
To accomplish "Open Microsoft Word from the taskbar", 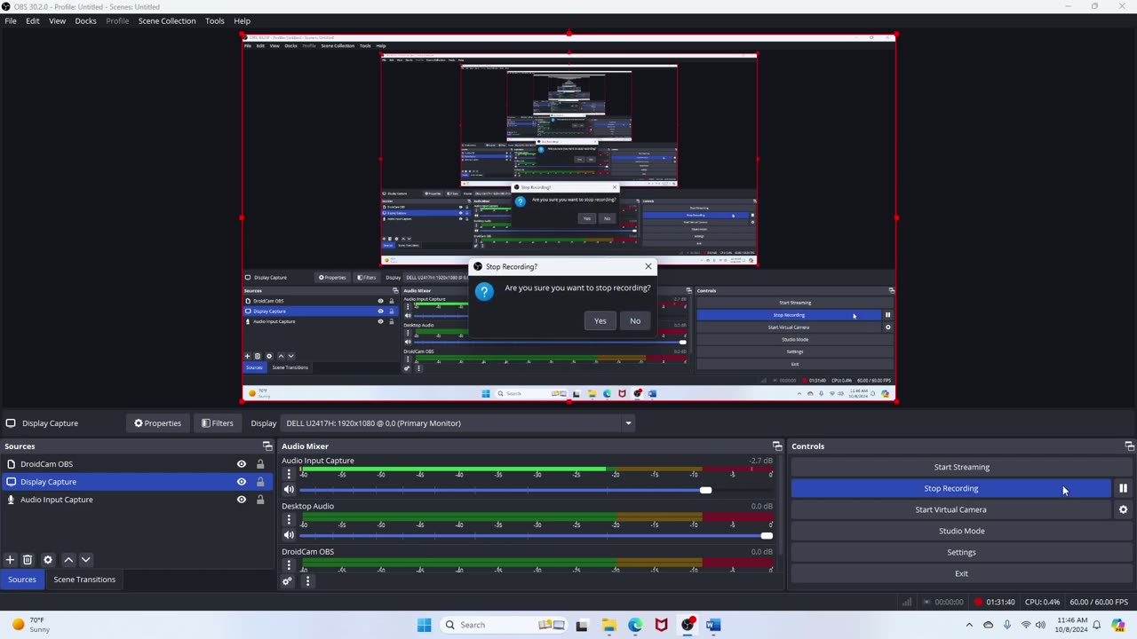I will [712, 625].
